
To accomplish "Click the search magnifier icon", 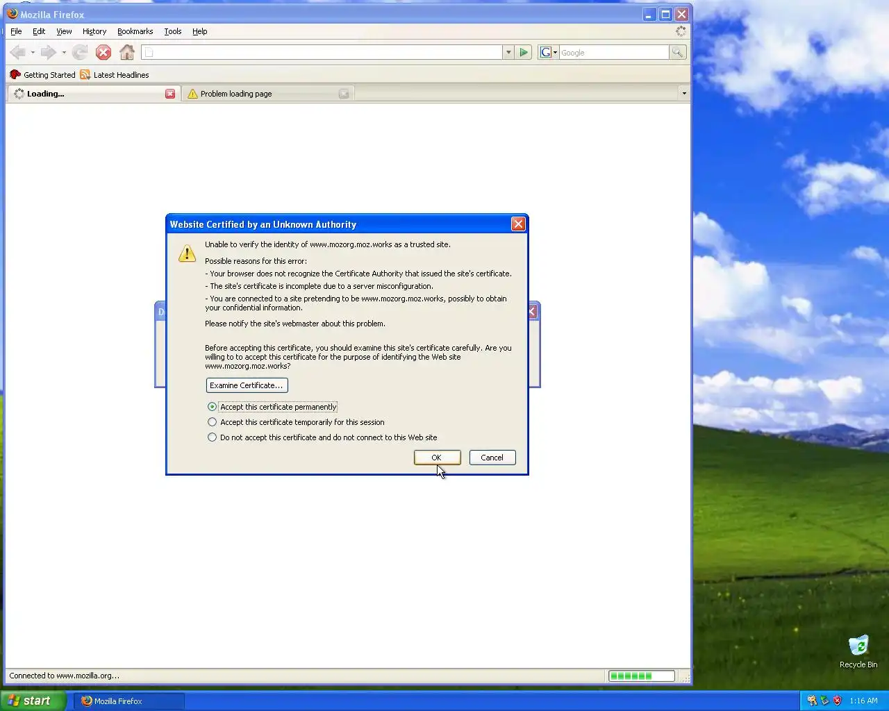I will tap(677, 52).
